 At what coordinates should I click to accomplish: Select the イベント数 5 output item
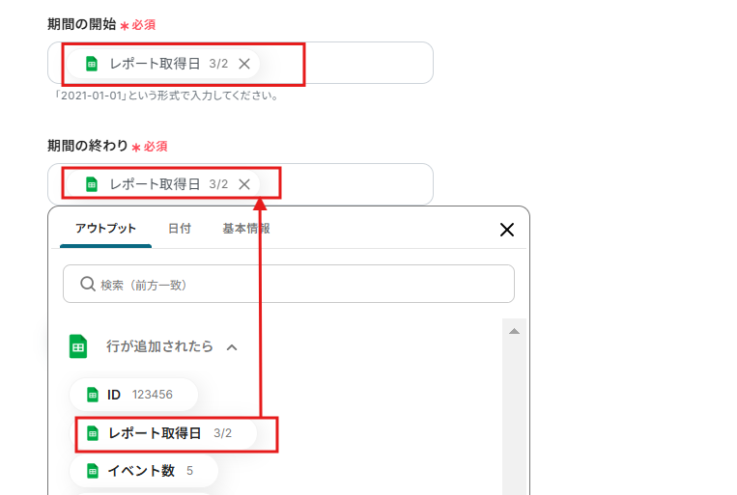coord(144,471)
